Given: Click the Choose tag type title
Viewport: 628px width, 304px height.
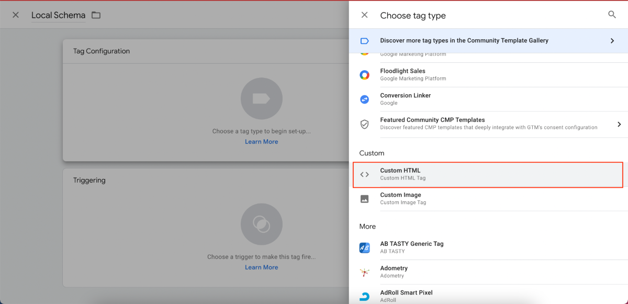Looking at the screenshot, I should [x=413, y=16].
